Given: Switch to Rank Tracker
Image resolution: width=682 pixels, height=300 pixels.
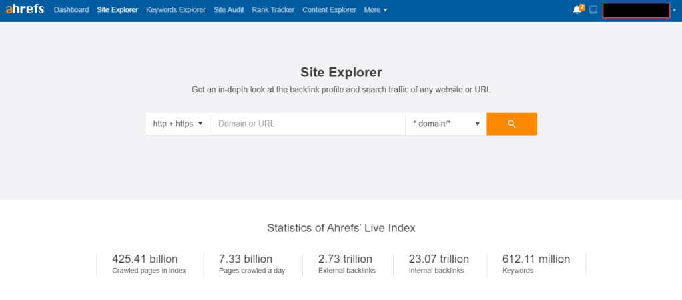Looking at the screenshot, I should [273, 10].
